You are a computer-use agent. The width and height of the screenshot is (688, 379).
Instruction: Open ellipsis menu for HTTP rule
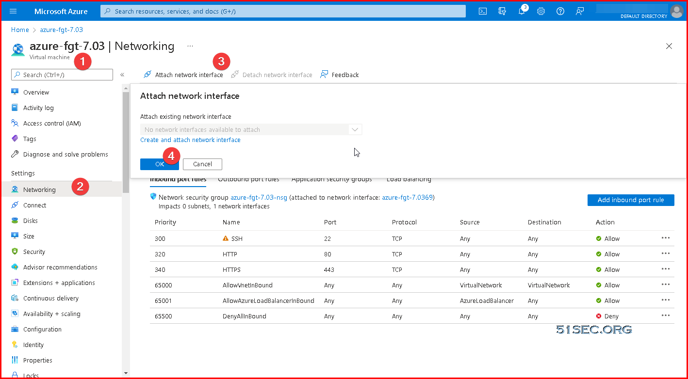(x=666, y=253)
